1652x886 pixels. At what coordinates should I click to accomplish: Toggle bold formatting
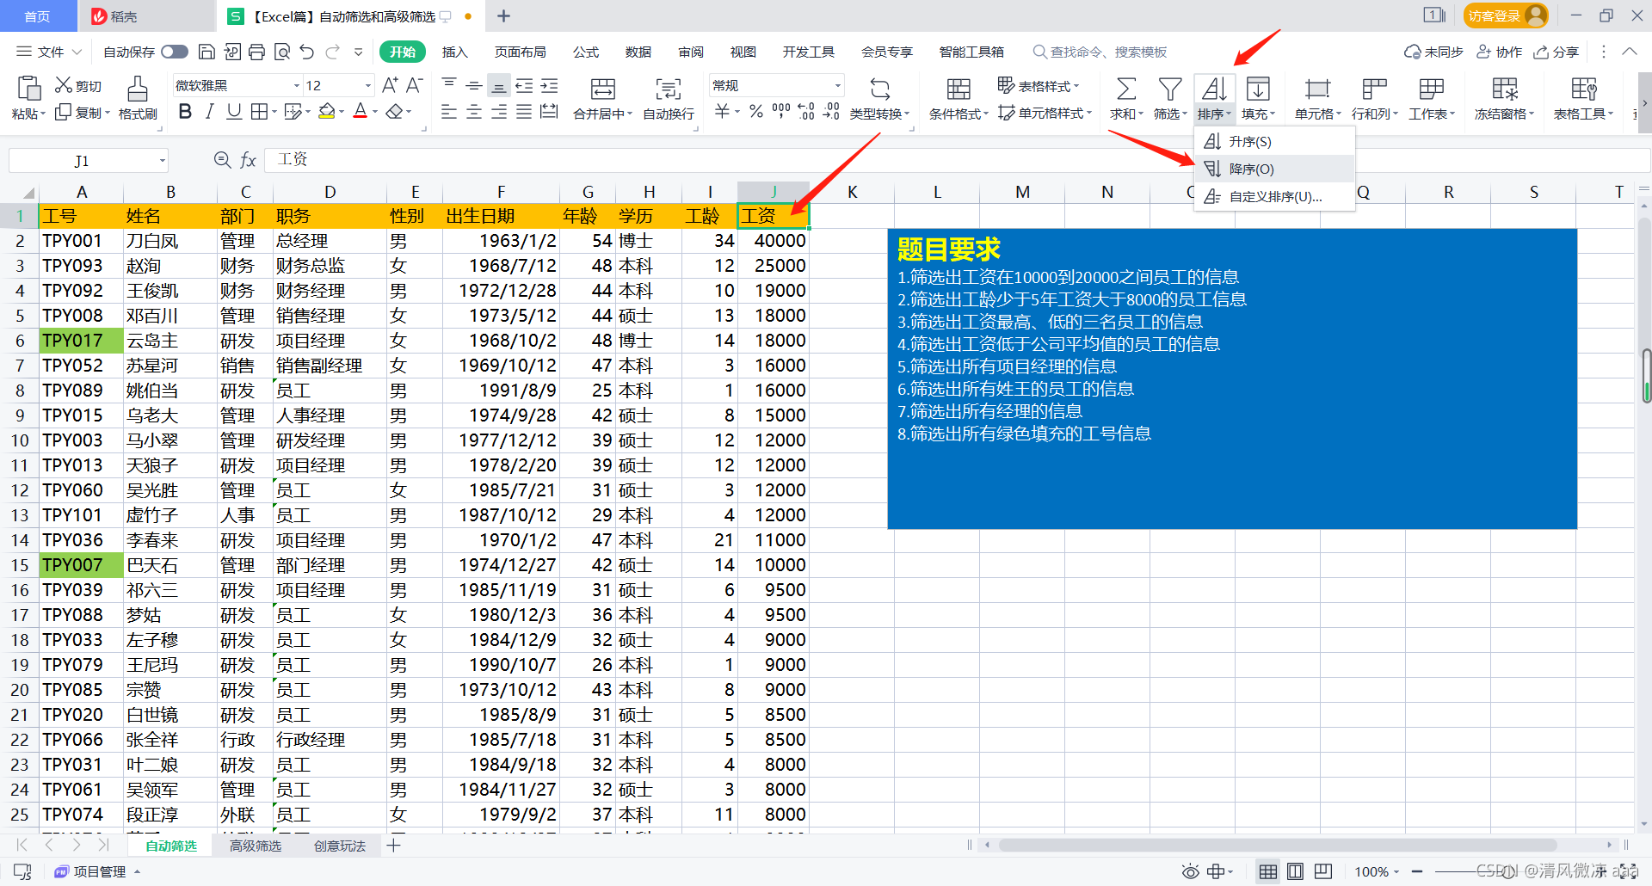point(185,112)
